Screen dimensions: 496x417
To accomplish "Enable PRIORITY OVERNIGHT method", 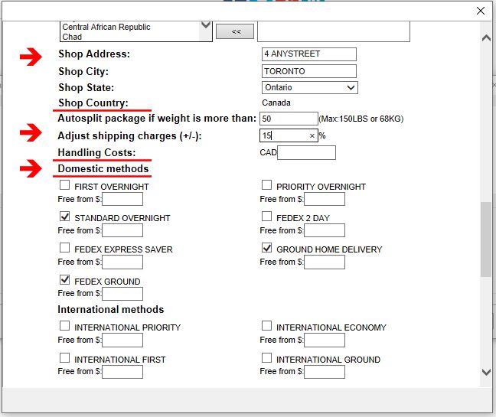I will [267, 185].
